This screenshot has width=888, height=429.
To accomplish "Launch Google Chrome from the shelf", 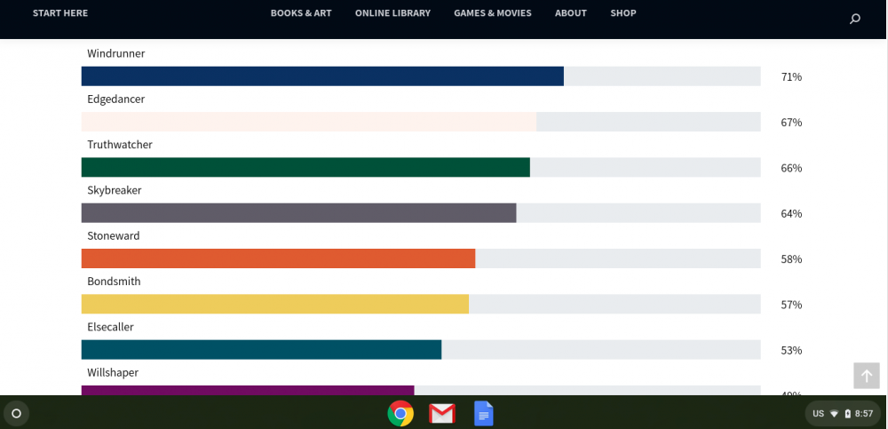I will (x=400, y=413).
